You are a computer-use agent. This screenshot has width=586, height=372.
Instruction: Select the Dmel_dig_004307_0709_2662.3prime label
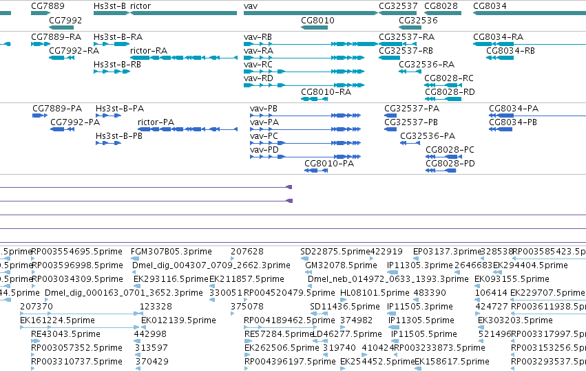click(211, 265)
